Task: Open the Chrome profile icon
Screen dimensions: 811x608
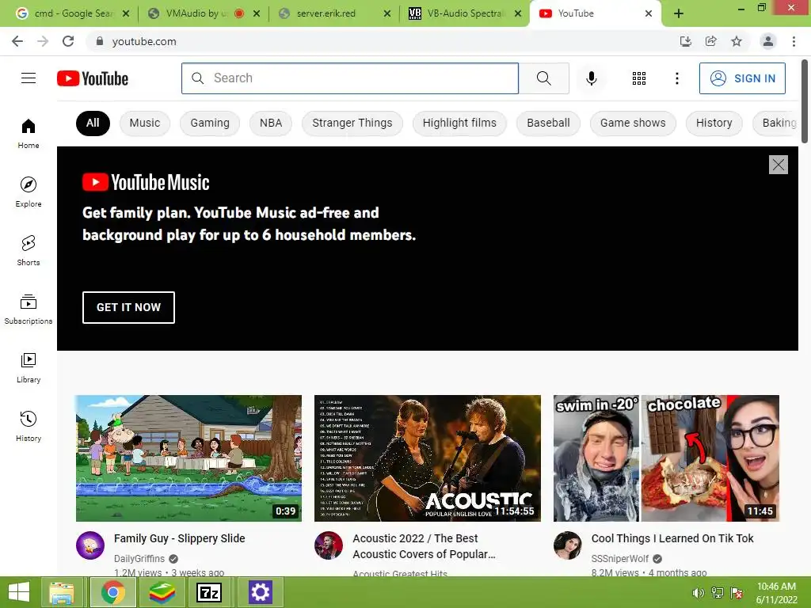Action: point(768,41)
